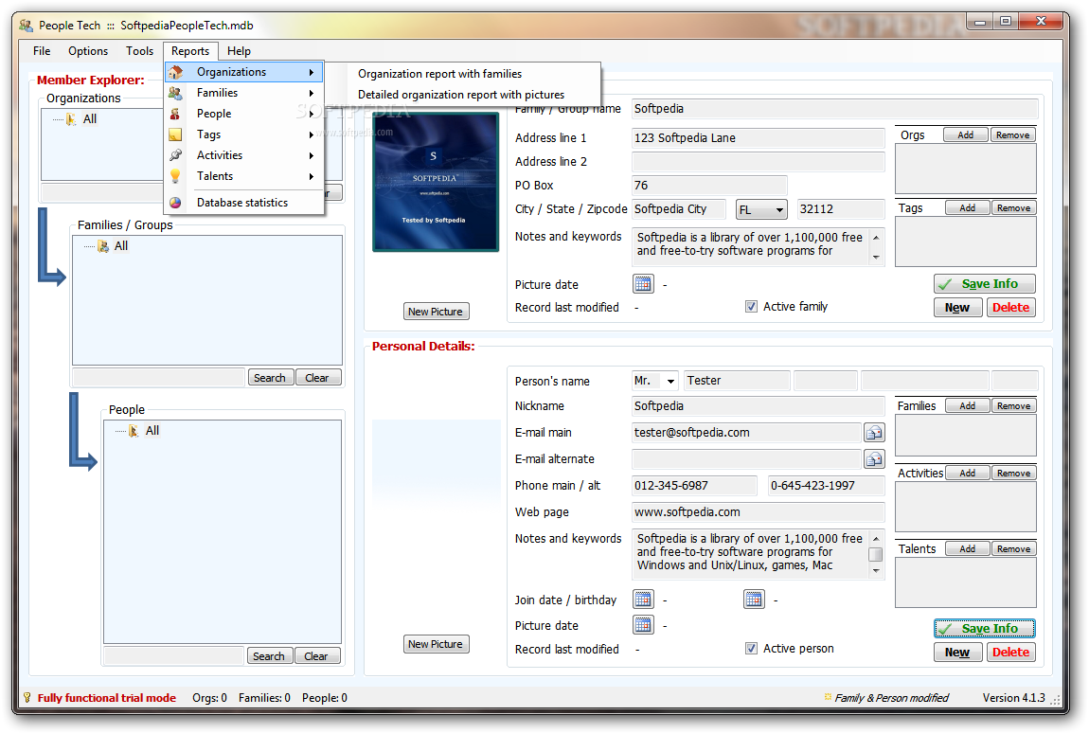Click Remove button next to Talents
Screen dimensions: 1089x734
coord(1013,548)
